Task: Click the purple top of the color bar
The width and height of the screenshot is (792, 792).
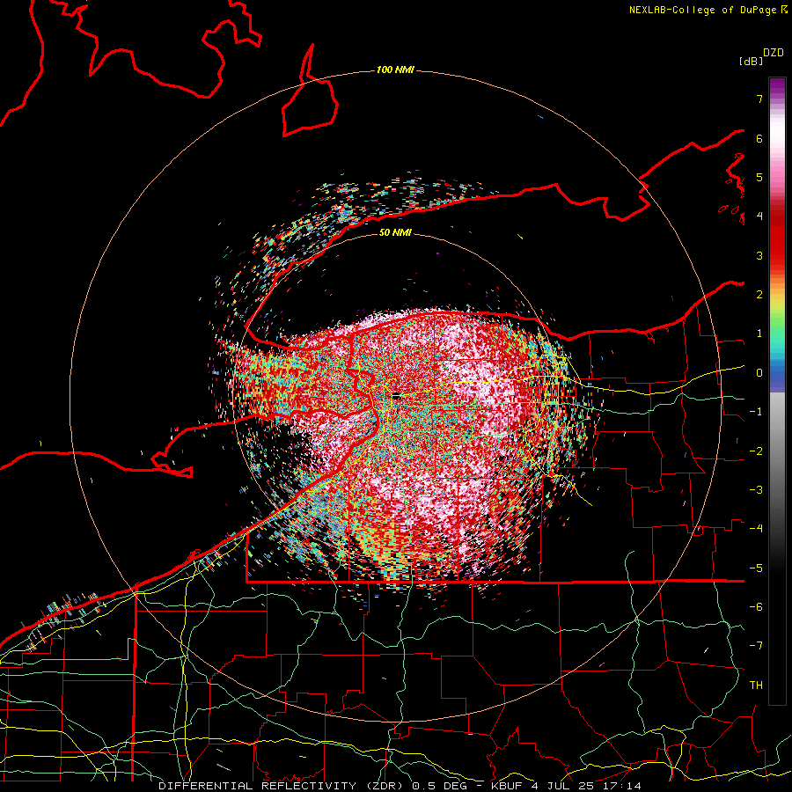Action: [777, 86]
